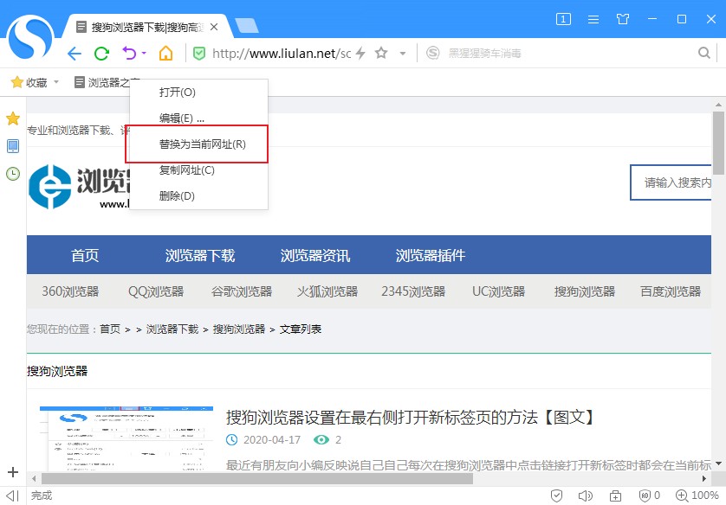This screenshot has width=726, height=505.
Task: Click breadcrumb link 浏览器下载
Action: [x=172, y=329]
